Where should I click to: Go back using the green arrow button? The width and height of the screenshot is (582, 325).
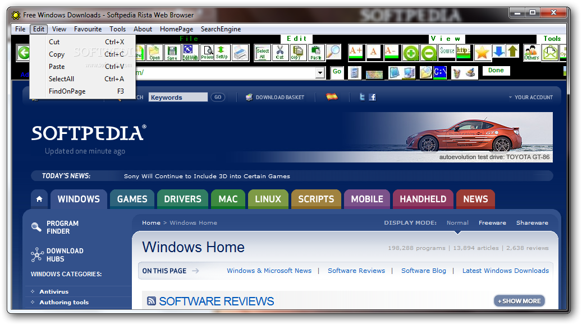24,53
